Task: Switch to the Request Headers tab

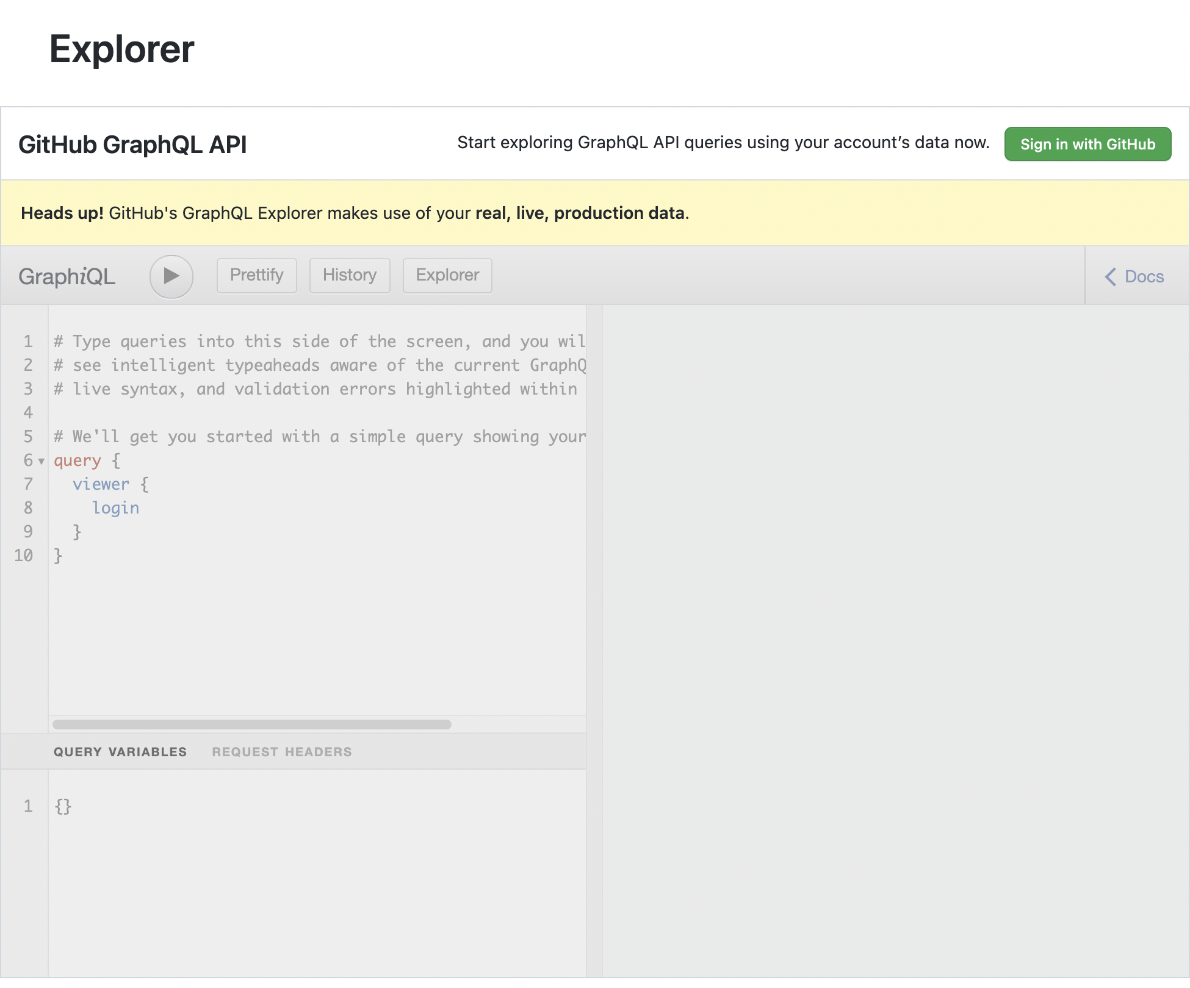Action: coord(281,751)
